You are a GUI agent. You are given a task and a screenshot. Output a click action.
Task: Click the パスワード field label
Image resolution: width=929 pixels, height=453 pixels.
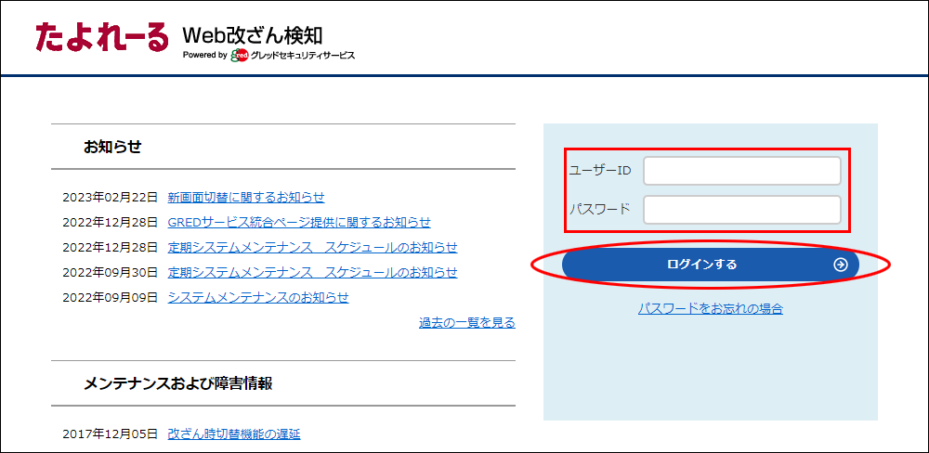click(600, 209)
